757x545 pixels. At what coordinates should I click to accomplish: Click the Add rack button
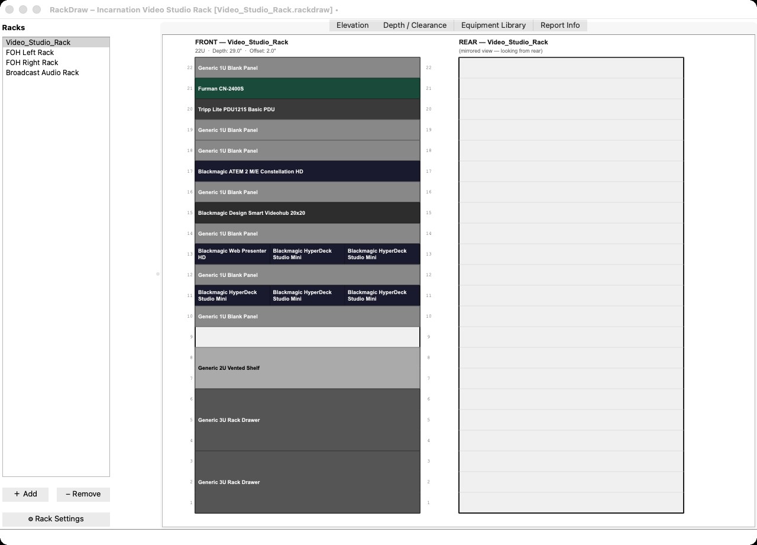point(25,494)
